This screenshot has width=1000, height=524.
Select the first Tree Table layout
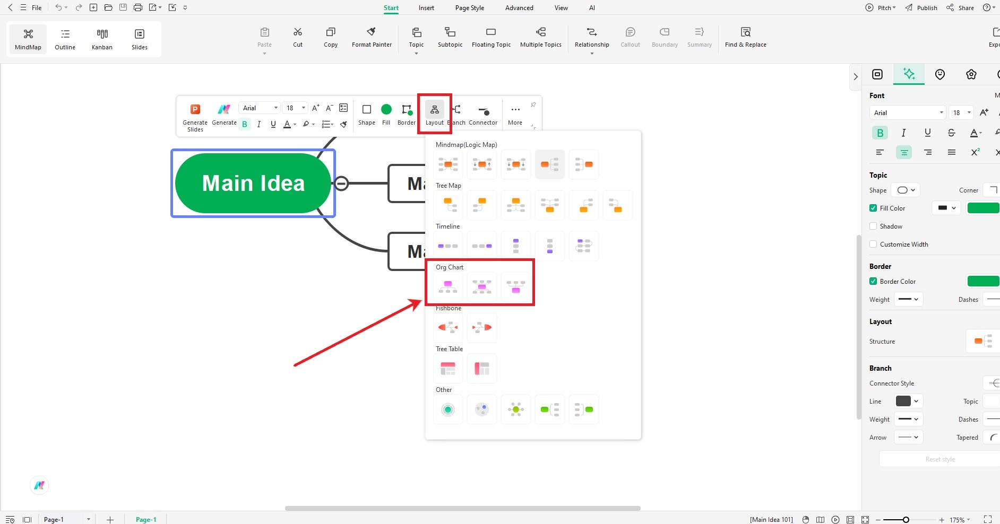448,368
